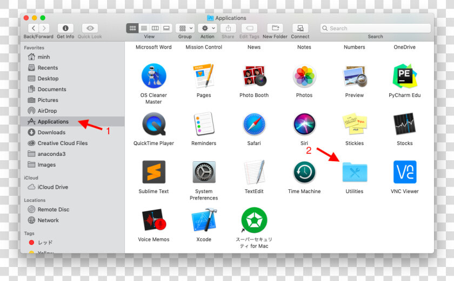Select the green スーパーセキュリティ for Mac icon

coord(254,221)
